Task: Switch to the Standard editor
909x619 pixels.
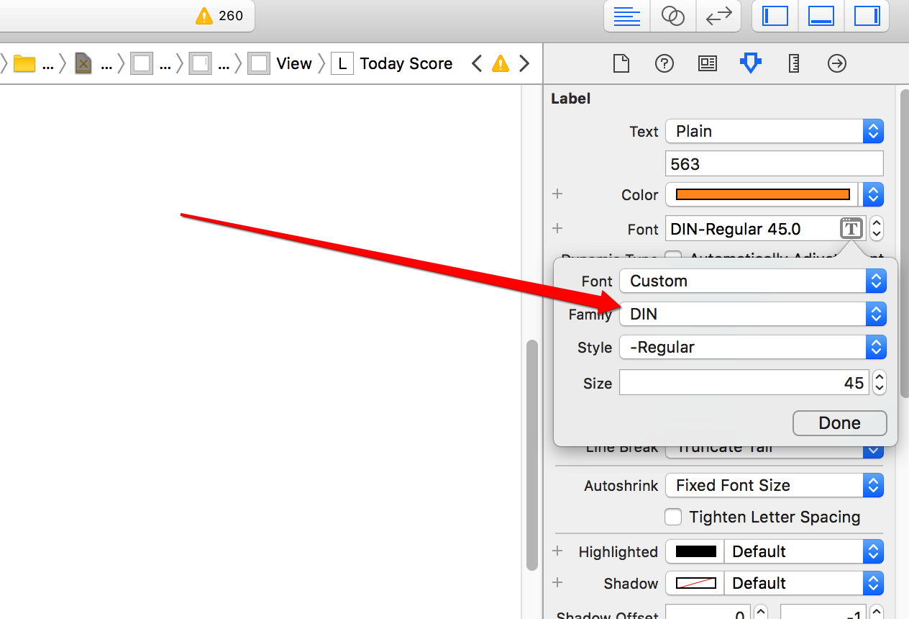Action: [626, 16]
